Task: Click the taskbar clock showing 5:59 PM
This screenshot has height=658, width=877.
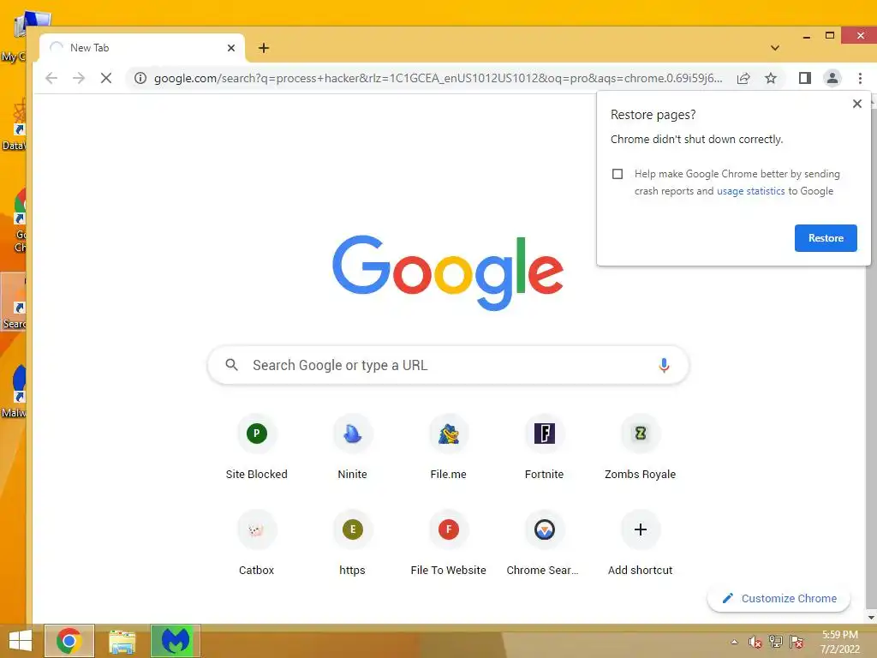Action: click(839, 642)
